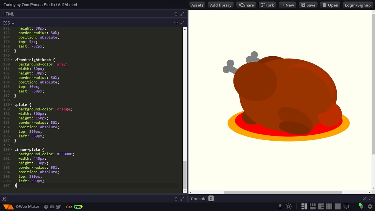Format JS code with braces icon

[x=176, y=199]
